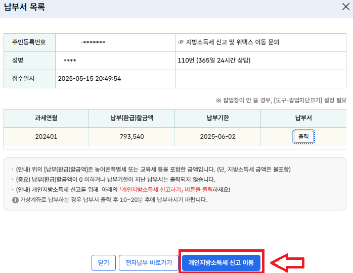
Task: Go to 개인지방소득세 신고 이동
Action: click(221, 263)
